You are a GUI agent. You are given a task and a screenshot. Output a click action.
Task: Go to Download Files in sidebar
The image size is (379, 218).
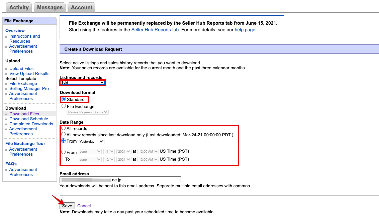point(24,114)
